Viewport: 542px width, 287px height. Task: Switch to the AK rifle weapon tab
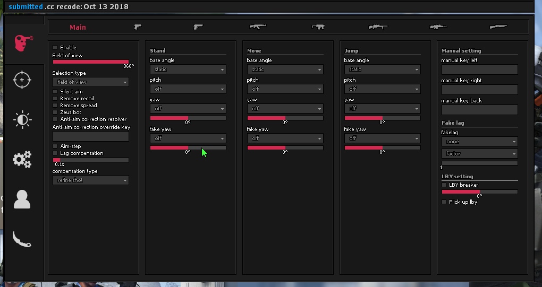pos(258,27)
